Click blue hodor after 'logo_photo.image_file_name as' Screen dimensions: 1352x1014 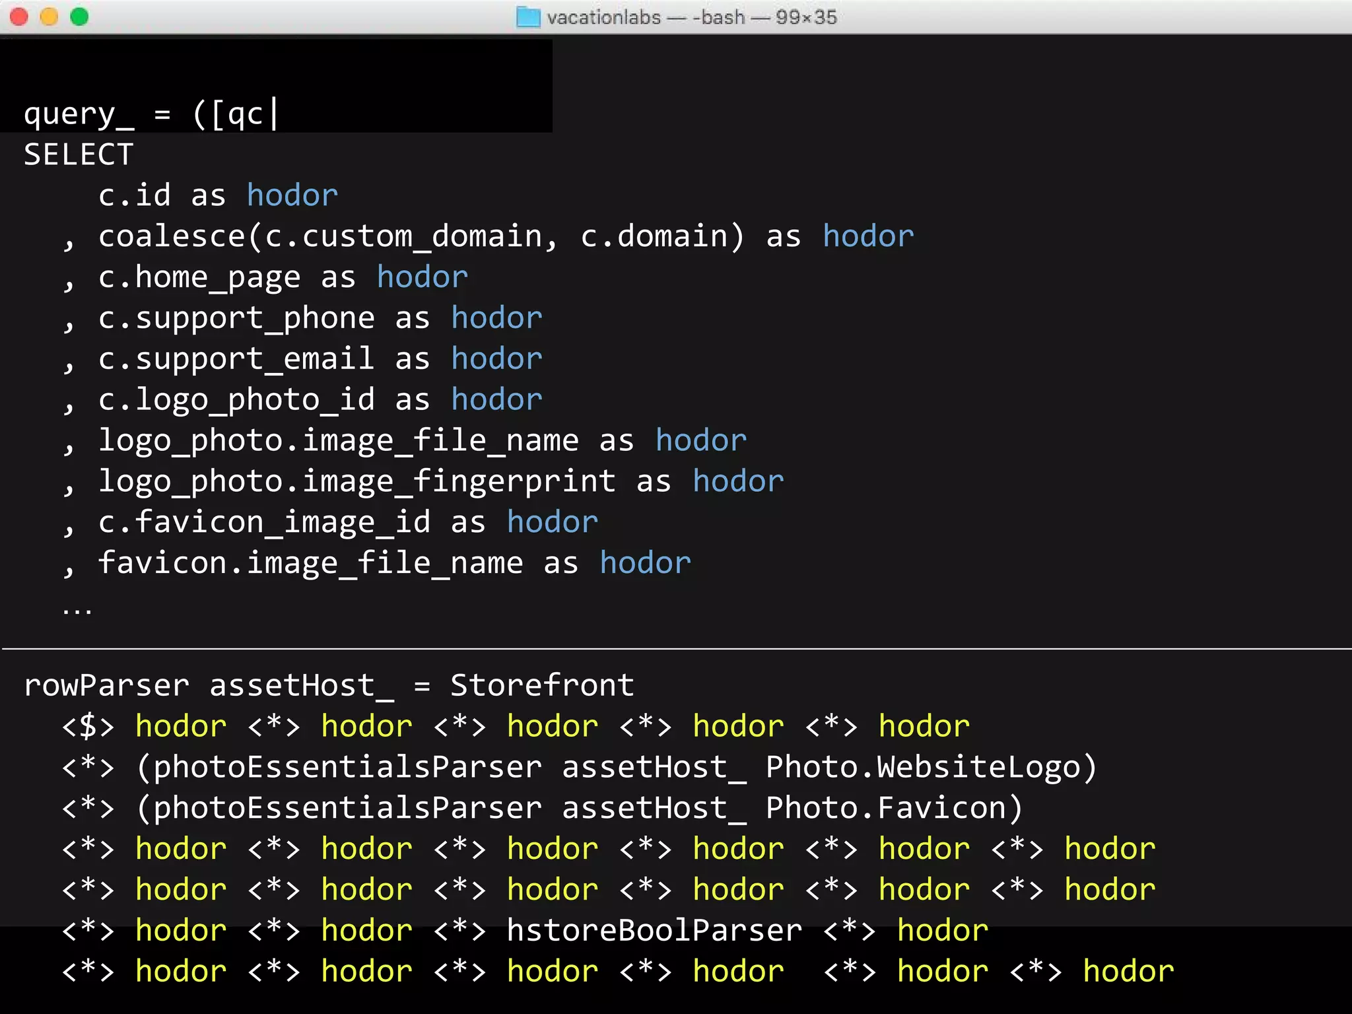pyautogui.click(x=701, y=442)
